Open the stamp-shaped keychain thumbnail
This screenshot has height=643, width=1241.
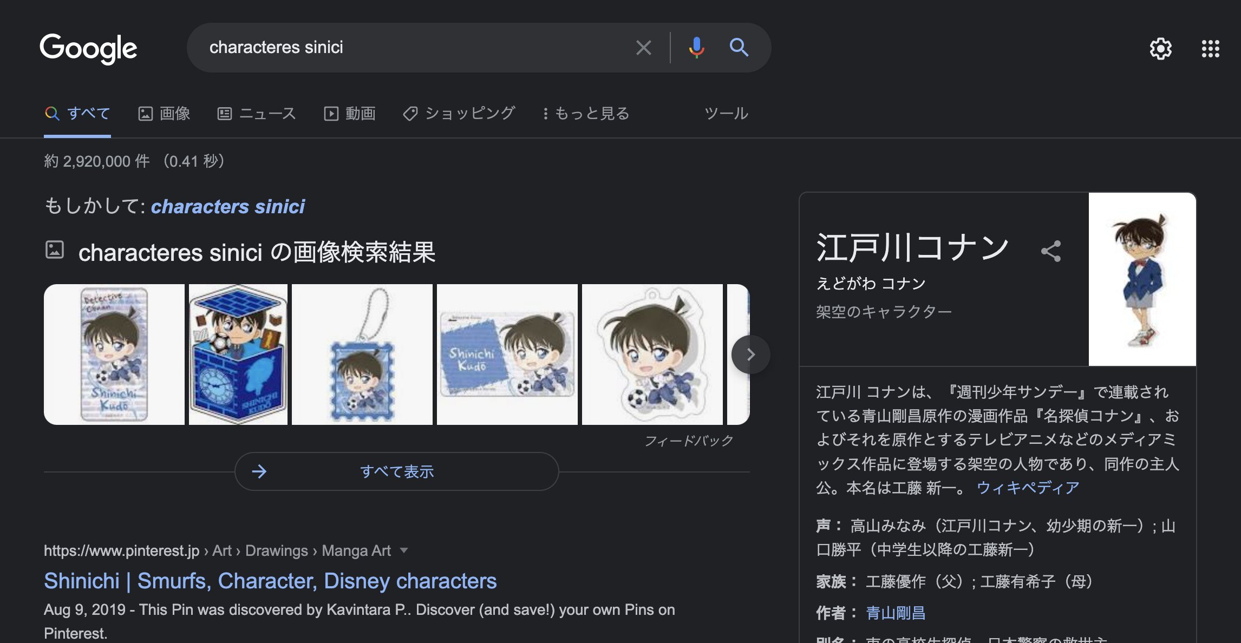(x=362, y=355)
